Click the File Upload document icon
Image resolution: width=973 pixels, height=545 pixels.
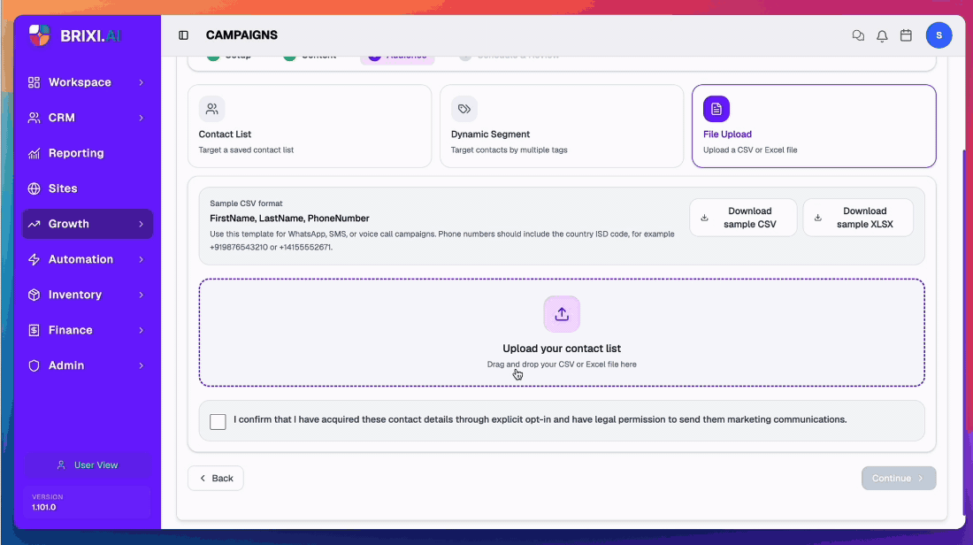(x=716, y=109)
